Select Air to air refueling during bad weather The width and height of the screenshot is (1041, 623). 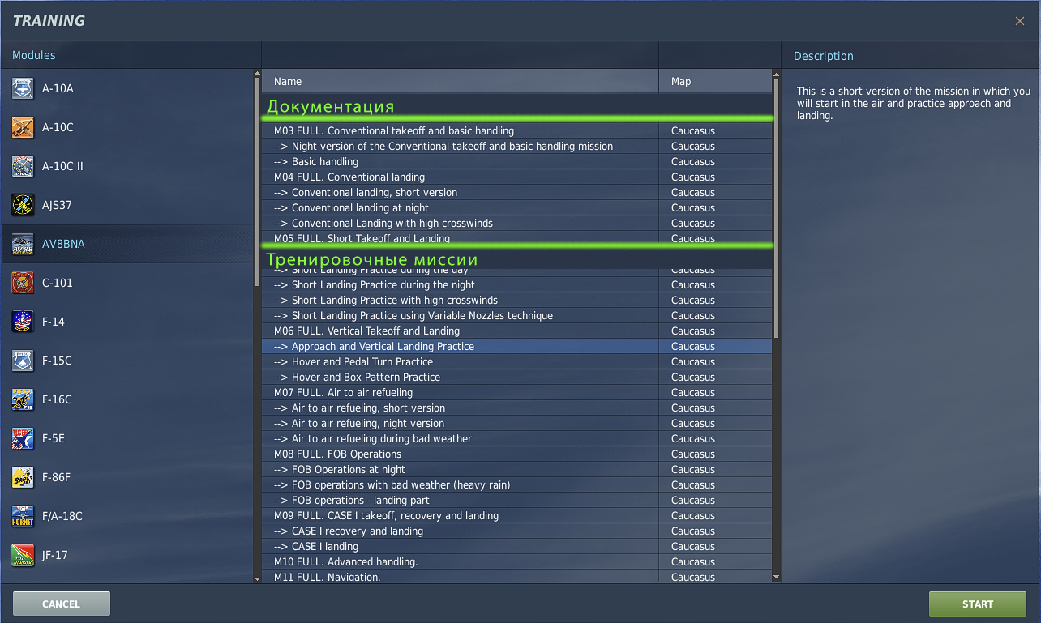click(517, 438)
